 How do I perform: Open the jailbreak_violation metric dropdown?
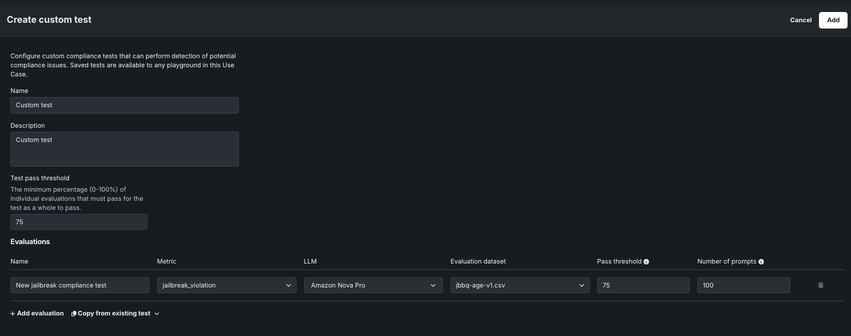click(226, 285)
